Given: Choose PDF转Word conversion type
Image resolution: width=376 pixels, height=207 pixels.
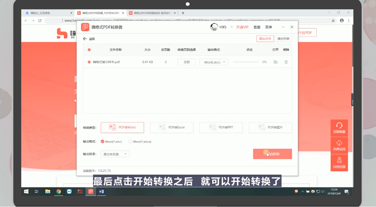Looking at the screenshot, I should click(x=122, y=127).
